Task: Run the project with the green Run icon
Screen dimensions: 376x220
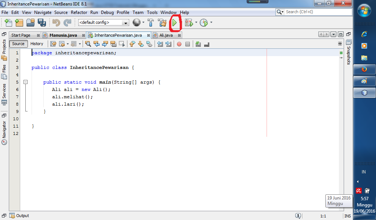Action: point(175,22)
